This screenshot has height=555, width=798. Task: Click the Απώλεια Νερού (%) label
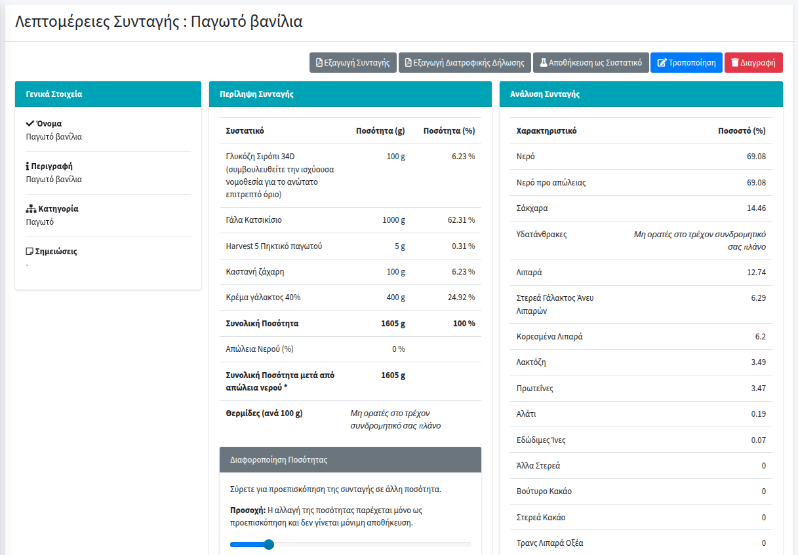(x=260, y=349)
